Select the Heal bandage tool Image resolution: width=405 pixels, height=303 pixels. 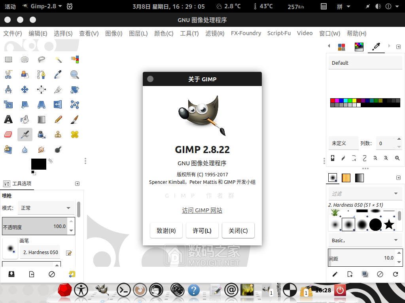pos(75,134)
